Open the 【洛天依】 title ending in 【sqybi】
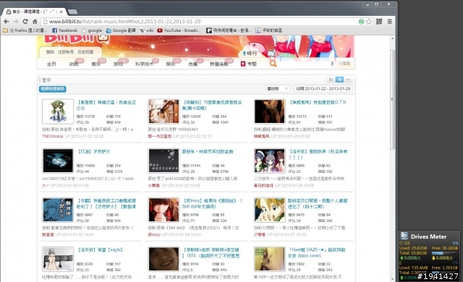 (100, 250)
